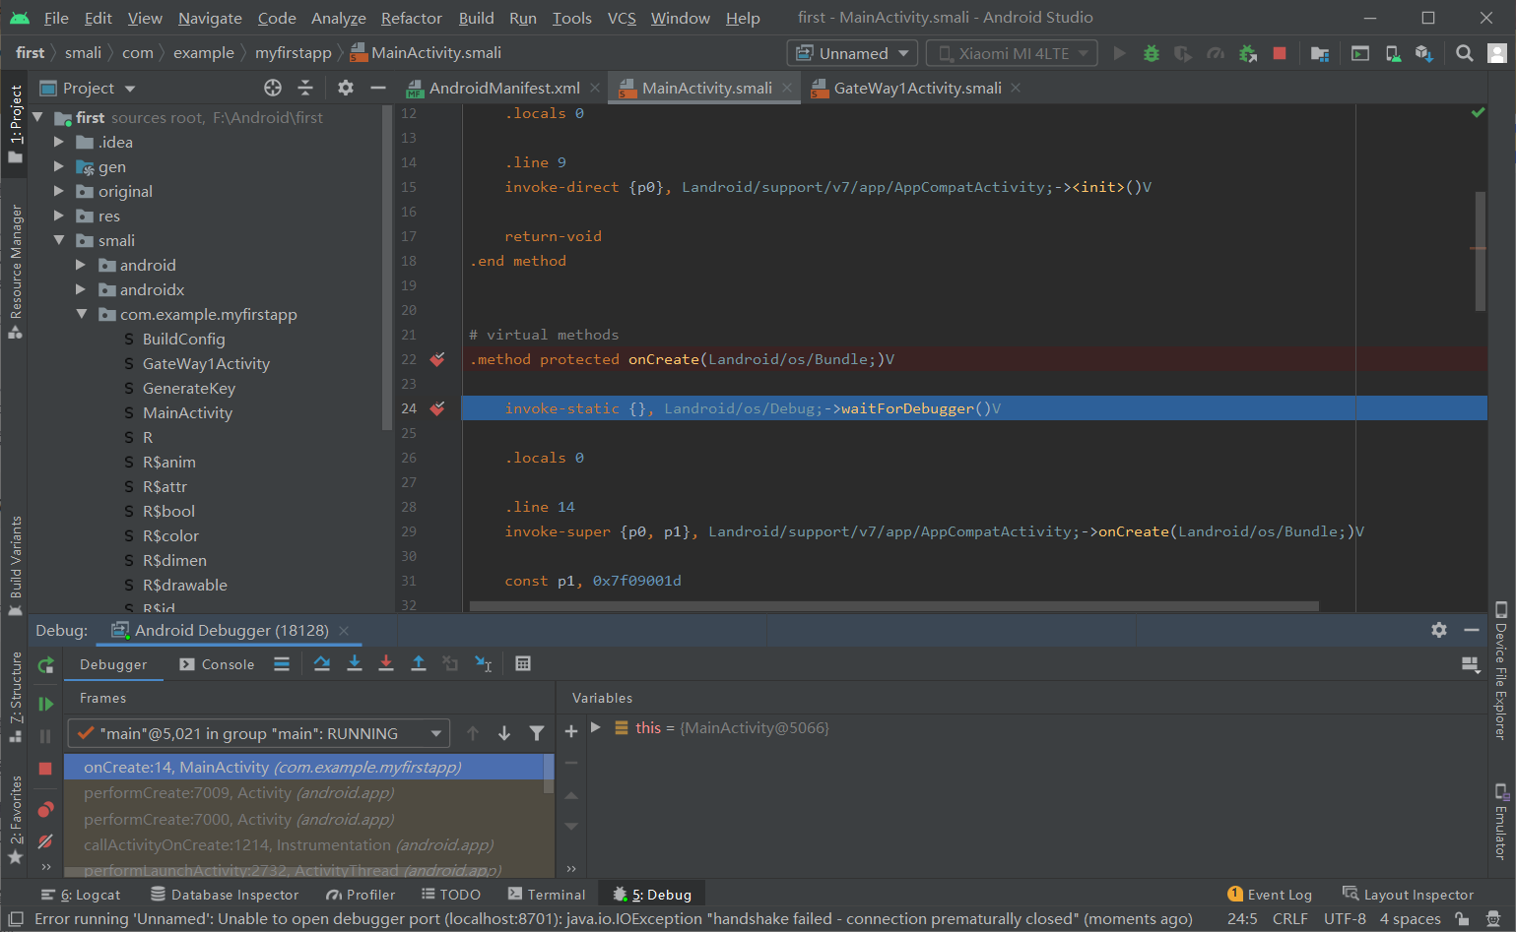Open Xiaomi MI 4LTE device dropdown

click(x=1013, y=53)
